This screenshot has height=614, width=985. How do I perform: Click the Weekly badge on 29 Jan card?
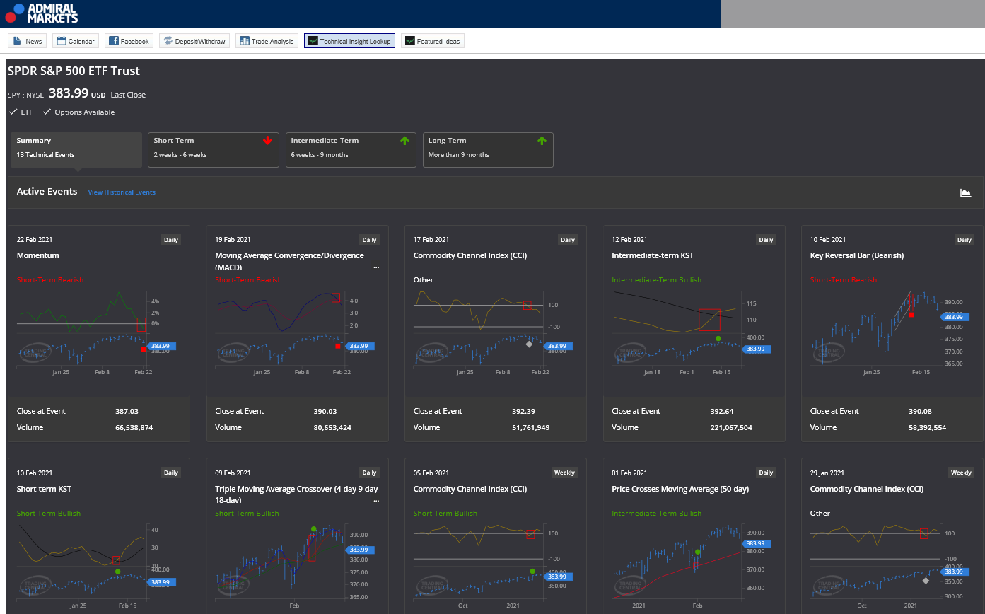coord(961,473)
